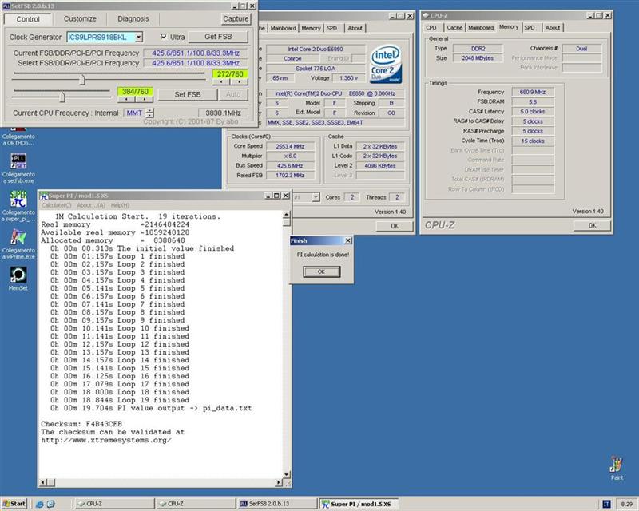The image size is (639, 511).
Task: Switch to the Control tab in SetFSB
Action: pyautogui.click(x=28, y=19)
